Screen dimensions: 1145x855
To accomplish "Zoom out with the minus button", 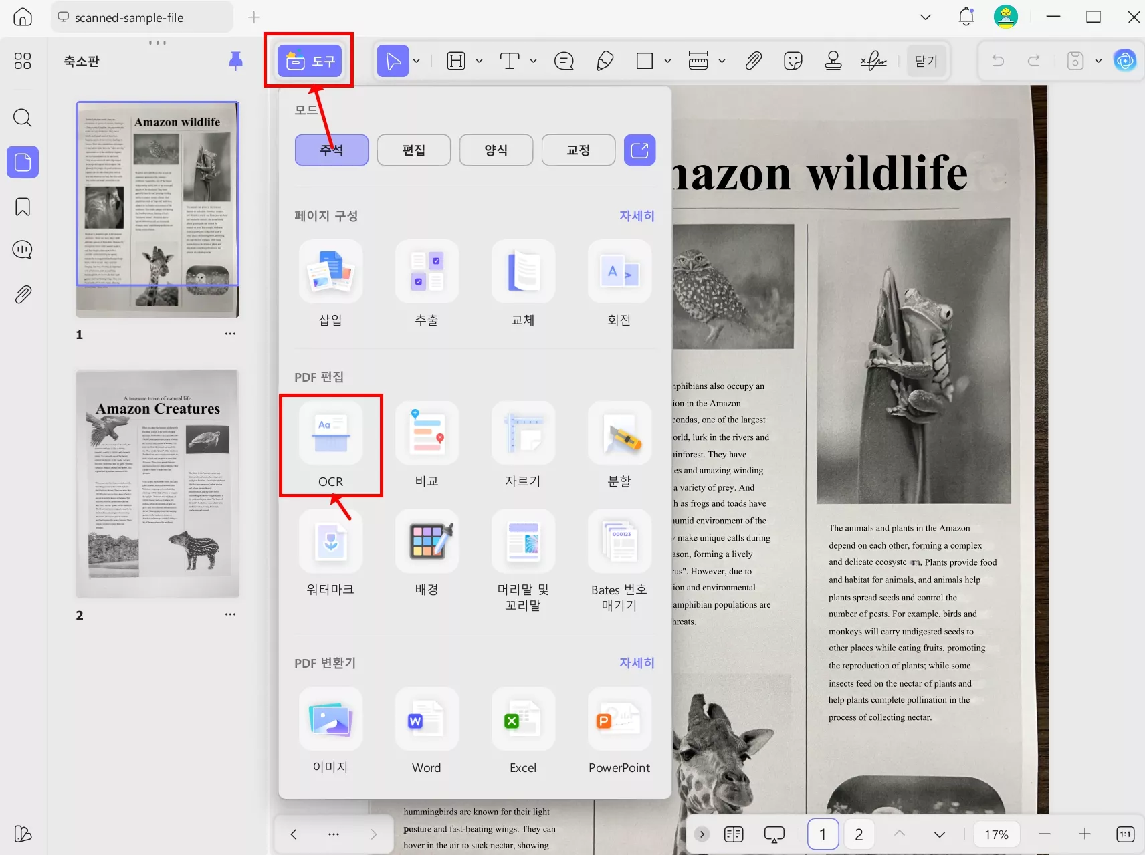I will point(1045,834).
